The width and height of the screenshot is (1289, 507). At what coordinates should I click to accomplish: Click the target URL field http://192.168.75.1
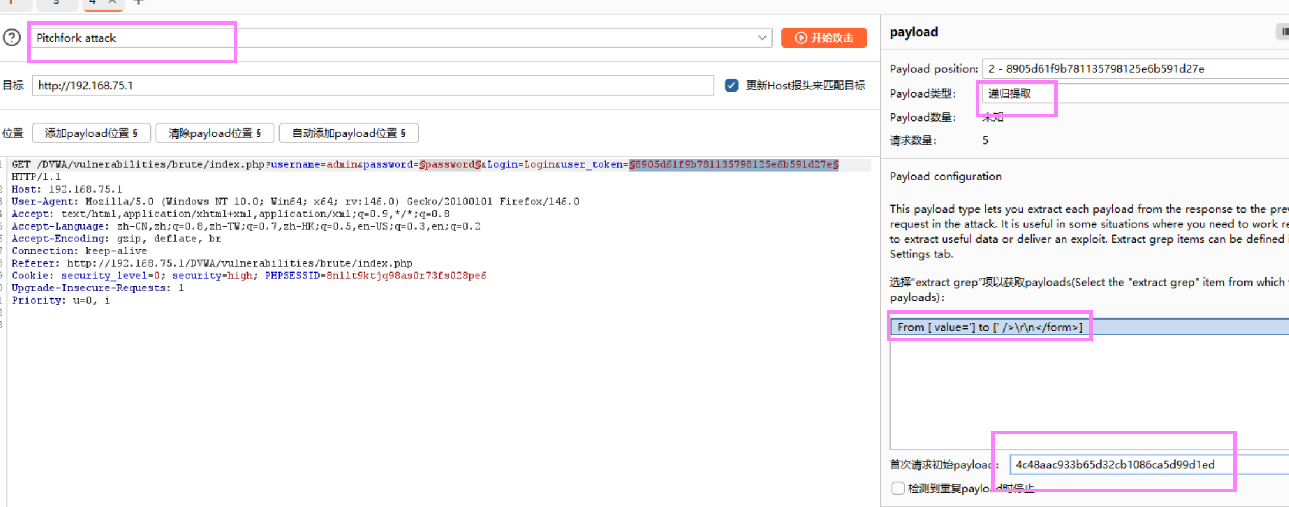pyautogui.click(x=373, y=85)
